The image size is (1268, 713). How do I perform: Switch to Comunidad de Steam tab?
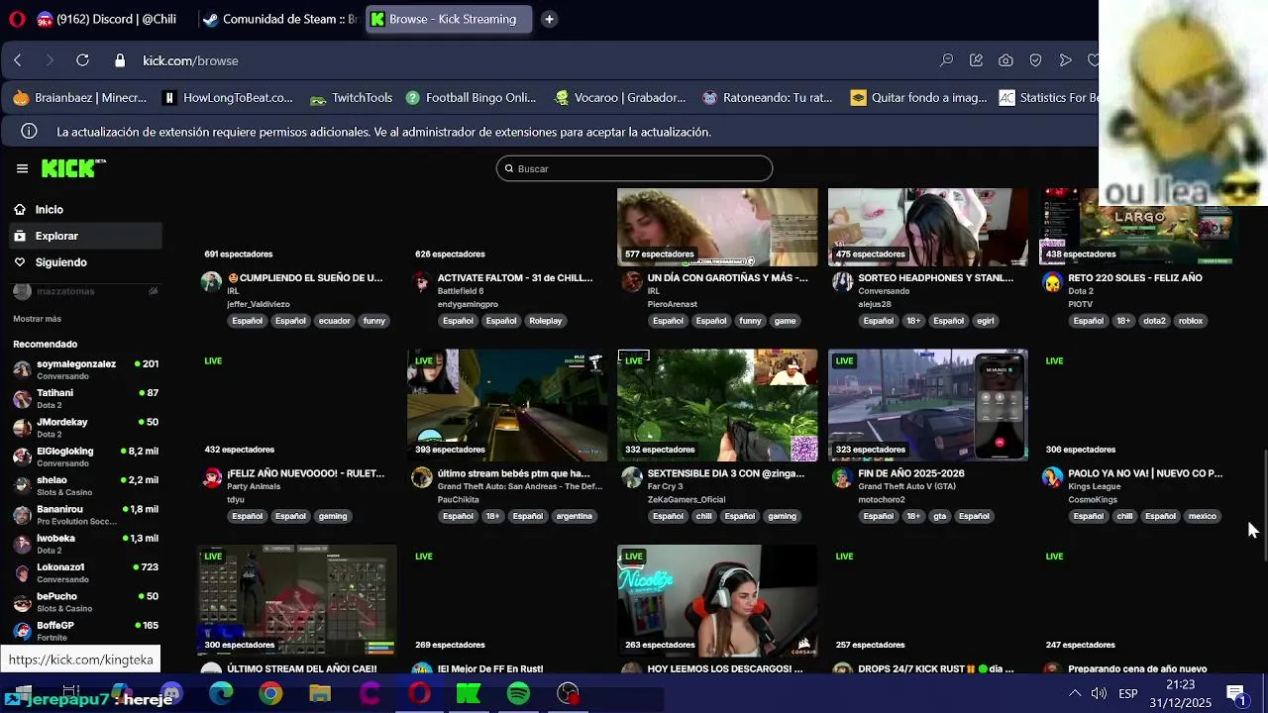(x=279, y=19)
